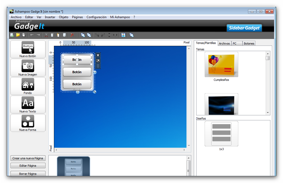Click the toolbar icon right of paste
Screen dimensions: 283x183
pyautogui.click(x=64, y=35)
